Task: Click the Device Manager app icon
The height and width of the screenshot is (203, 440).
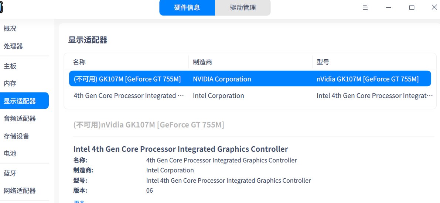Action: [1, 6]
